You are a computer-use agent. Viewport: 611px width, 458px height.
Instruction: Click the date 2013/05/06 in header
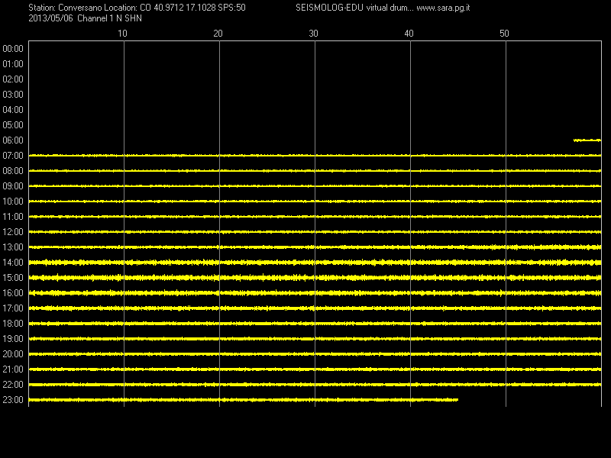(50, 18)
